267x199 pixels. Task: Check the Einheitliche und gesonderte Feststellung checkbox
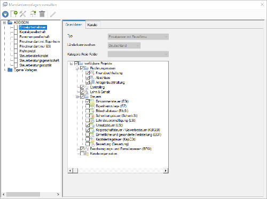coord(88,134)
